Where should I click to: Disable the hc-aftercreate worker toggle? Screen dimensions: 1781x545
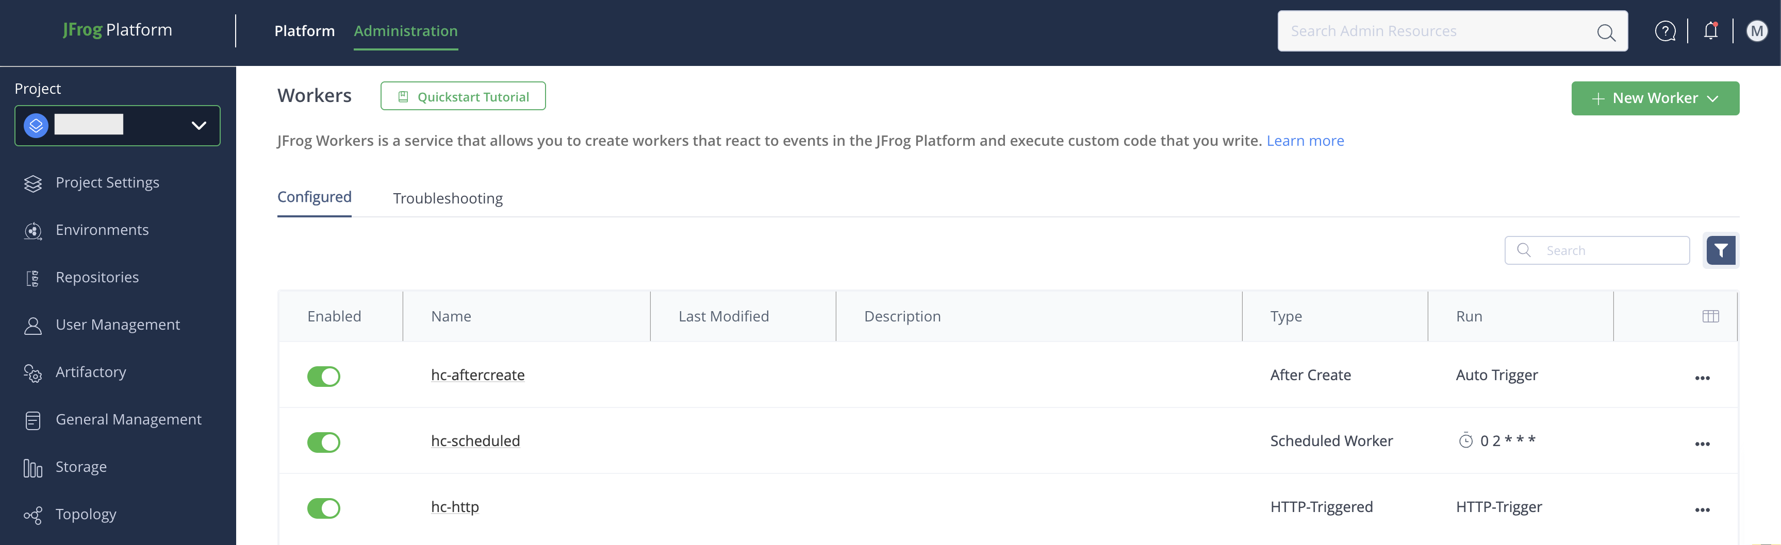(324, 376)
